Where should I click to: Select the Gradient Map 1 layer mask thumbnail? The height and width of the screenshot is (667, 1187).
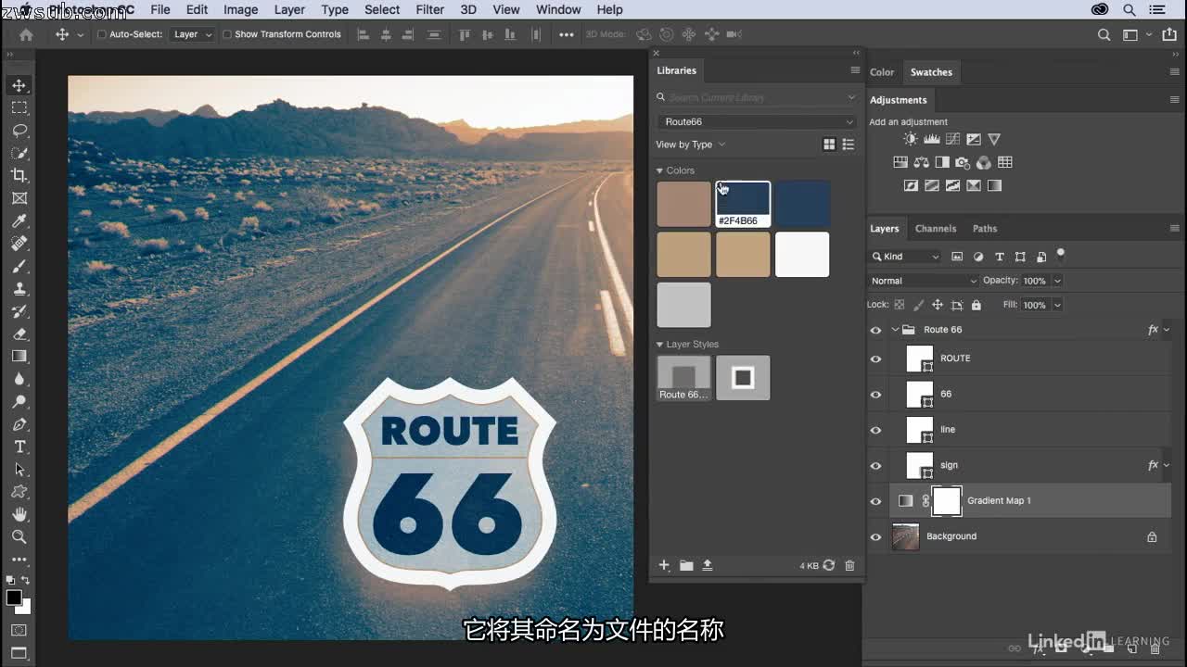tap(947, 501)
